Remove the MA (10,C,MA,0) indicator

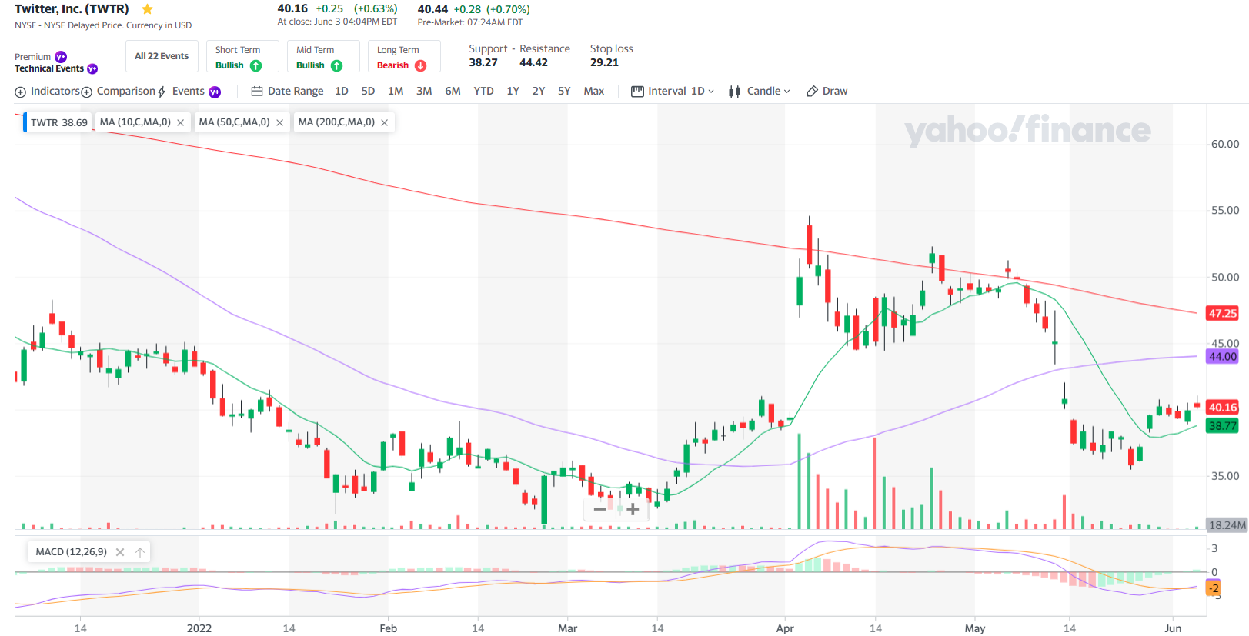pyautogui.click(x=180, y=122)
